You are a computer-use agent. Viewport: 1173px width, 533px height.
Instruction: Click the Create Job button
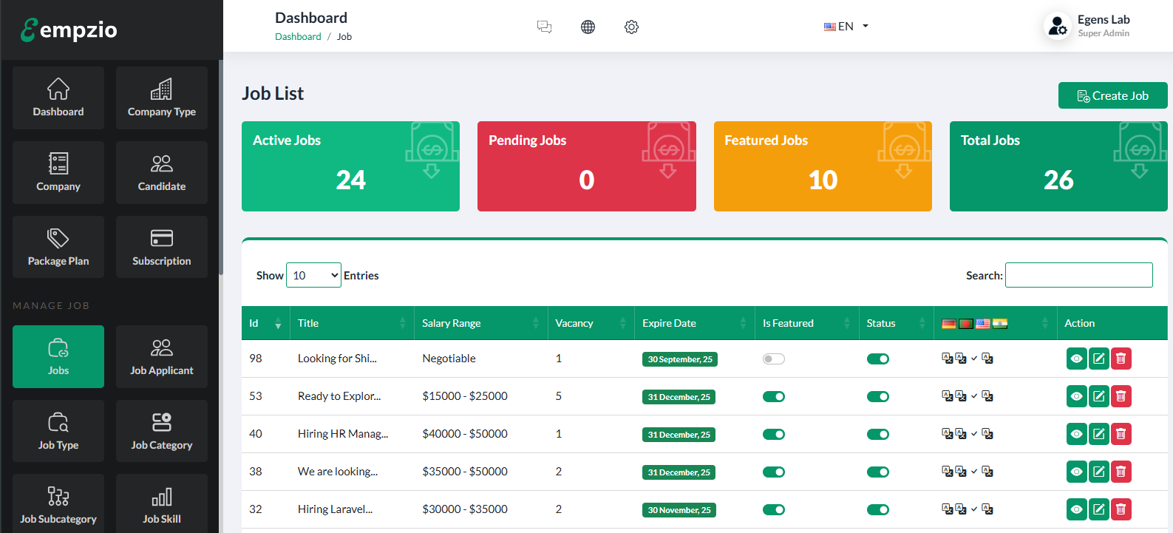[x=1112, y=95]
